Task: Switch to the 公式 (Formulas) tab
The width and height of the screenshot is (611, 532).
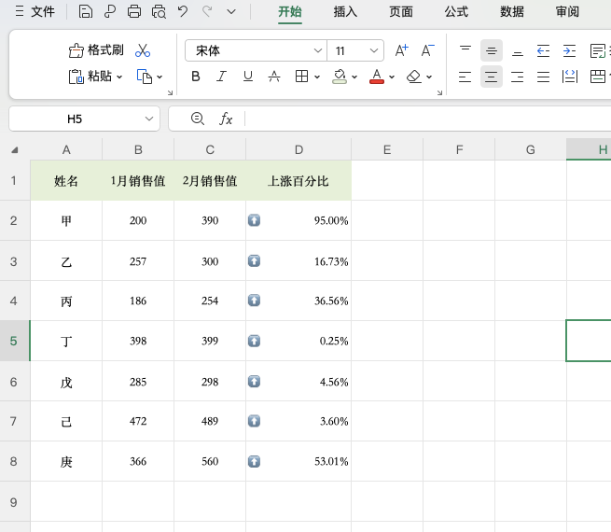Action: [456, 12]
